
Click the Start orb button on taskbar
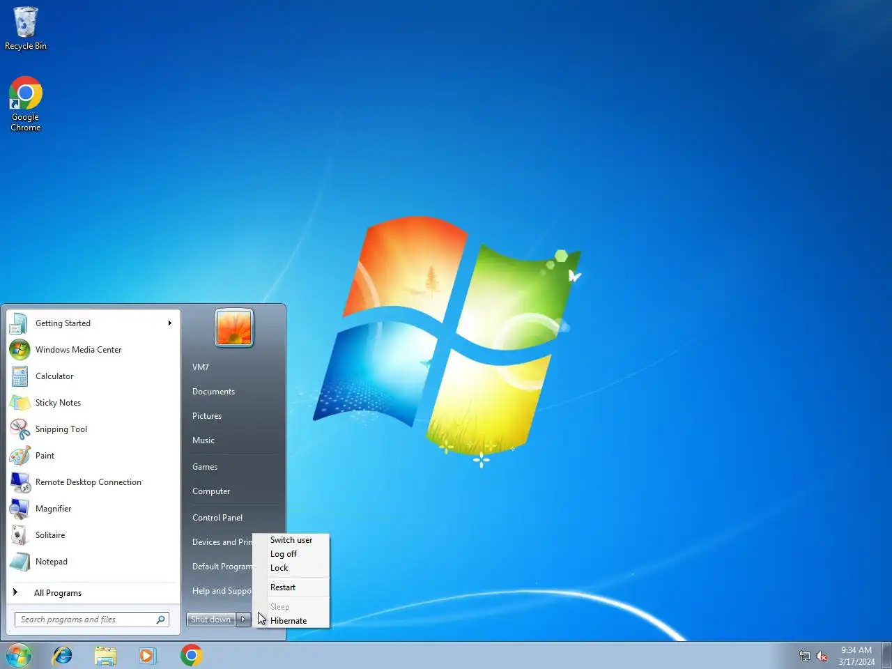[19, 656]
